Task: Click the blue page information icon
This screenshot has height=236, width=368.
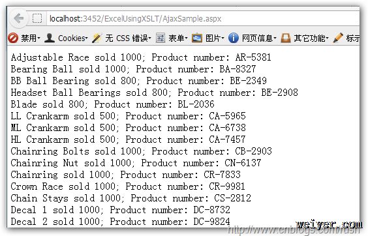Action: click(x=234, y=38)
